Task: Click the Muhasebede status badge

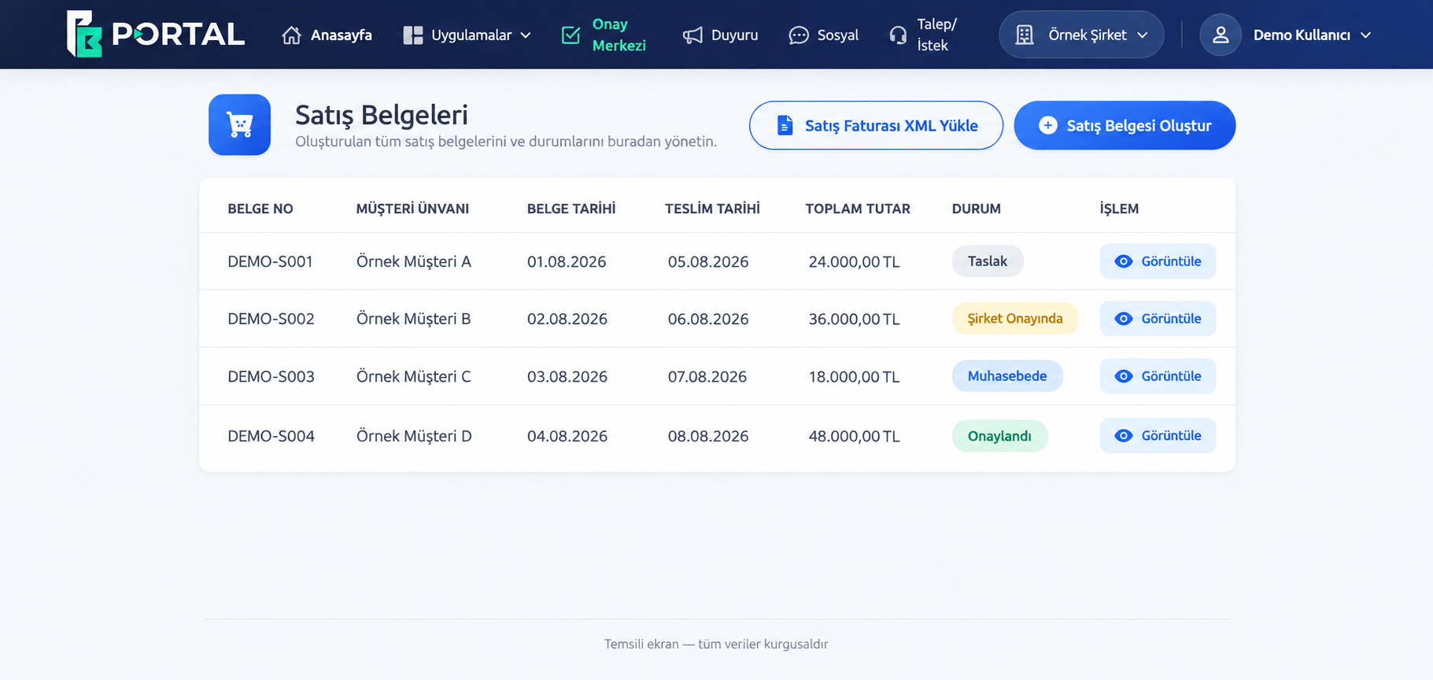Action: click(x=1007, y=376)
